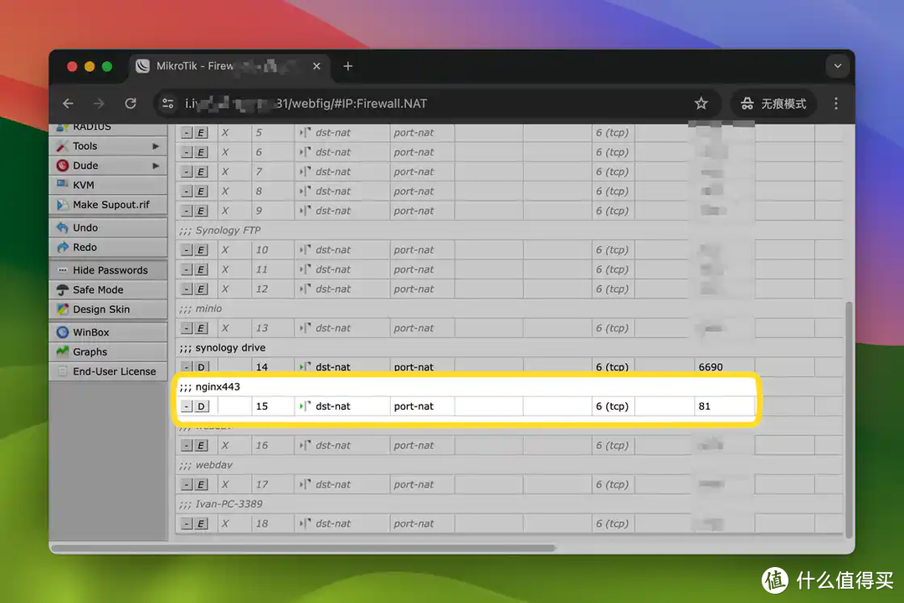Expand the Tools submenu arrow
Image resolution: width=904 pixels, height=603 pixels.
pos(156,146)
